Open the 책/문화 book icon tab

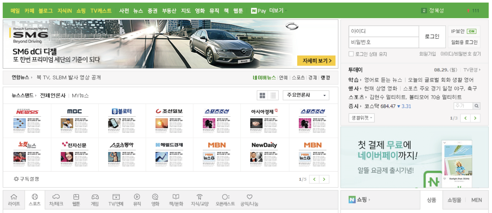(176, 200)
